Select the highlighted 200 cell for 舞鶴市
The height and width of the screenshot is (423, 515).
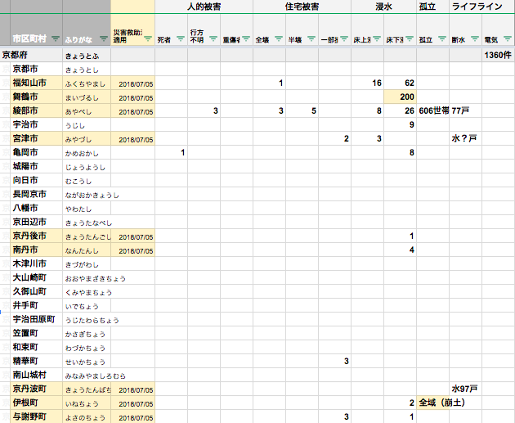(x=401, y=97)
